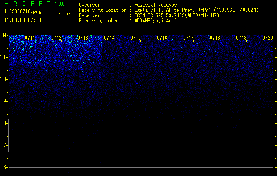Click the 0718 time marker
The height and width of the screenshot is (176, 277).
(x=215, y=38)
